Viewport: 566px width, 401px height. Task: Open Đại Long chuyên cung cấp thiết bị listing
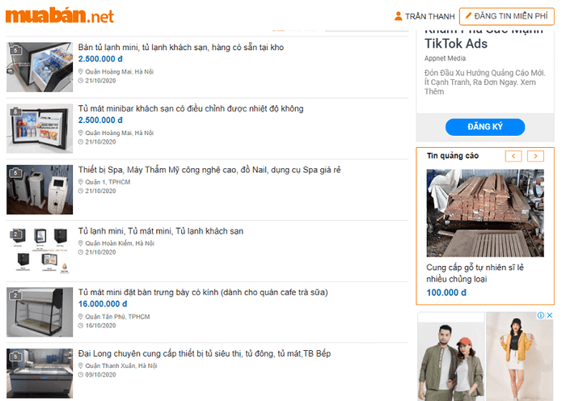coord(205,354)
